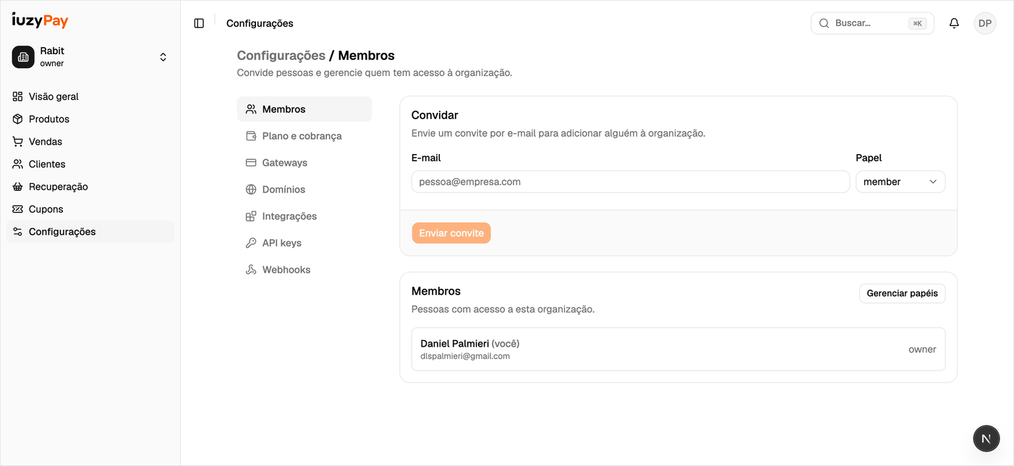The width and height of the screenshot is (1014, 466).
Task: Open the Papel member role dropdown
Action: pyautogui.click(x=900, y=182)
